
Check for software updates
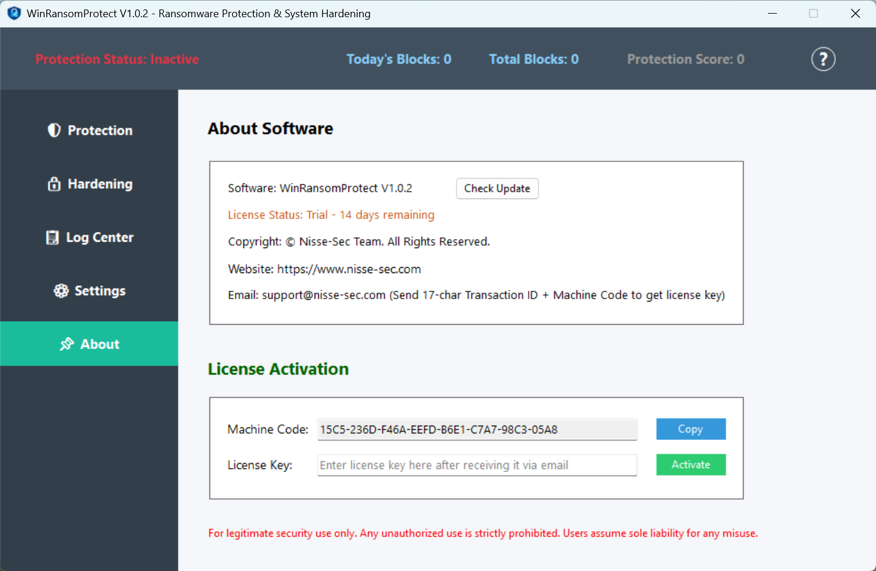pyautogui.click(x=497, y=188)
